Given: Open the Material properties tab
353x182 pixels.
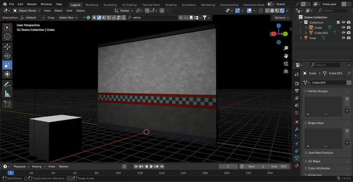Looking at the screenshot, I should click(297, 165).
